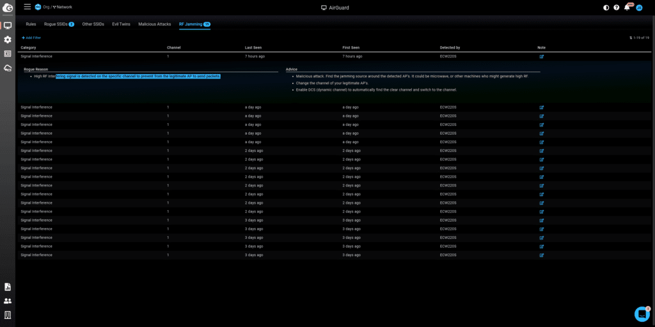Switch to the Evil Twins tab
Viewport: 655px width, 327px height.
121,24
